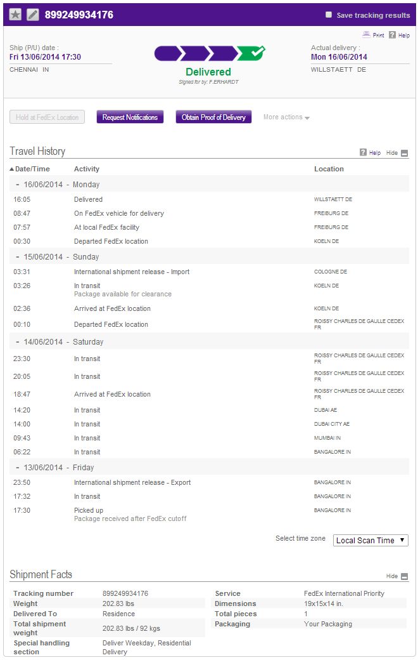Click the Hold at FedEx Location button

point(47,117)
